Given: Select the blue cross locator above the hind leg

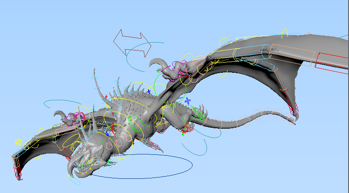Looking at the screenshot, I should 188,101.
